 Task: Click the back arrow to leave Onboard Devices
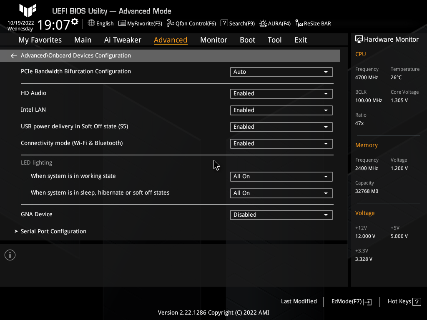coord(13,55)
